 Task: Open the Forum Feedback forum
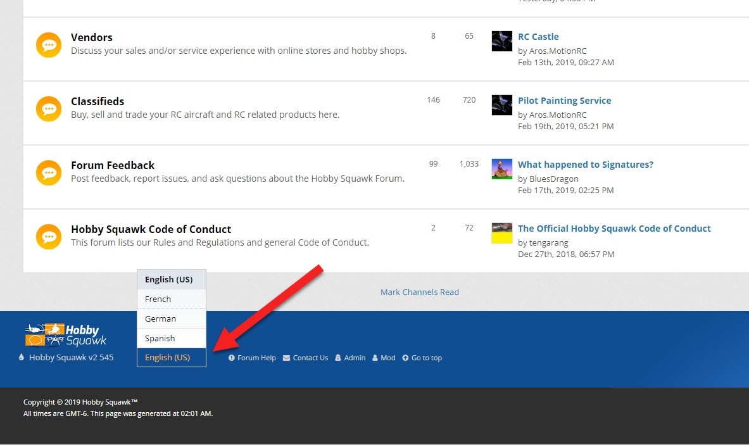pyautogui.click(x=113, y=165)
